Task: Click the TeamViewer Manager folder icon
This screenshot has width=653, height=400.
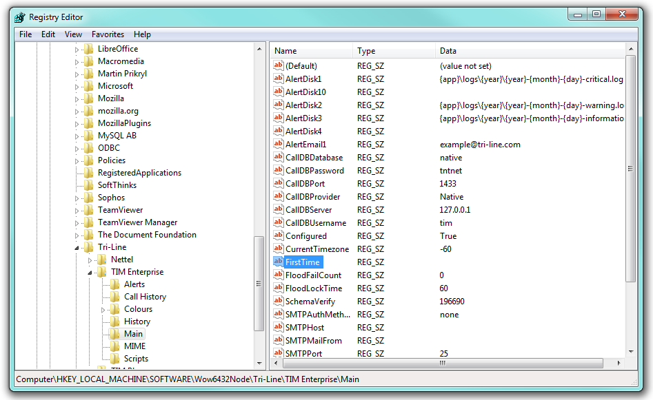Action: (88, 222)
